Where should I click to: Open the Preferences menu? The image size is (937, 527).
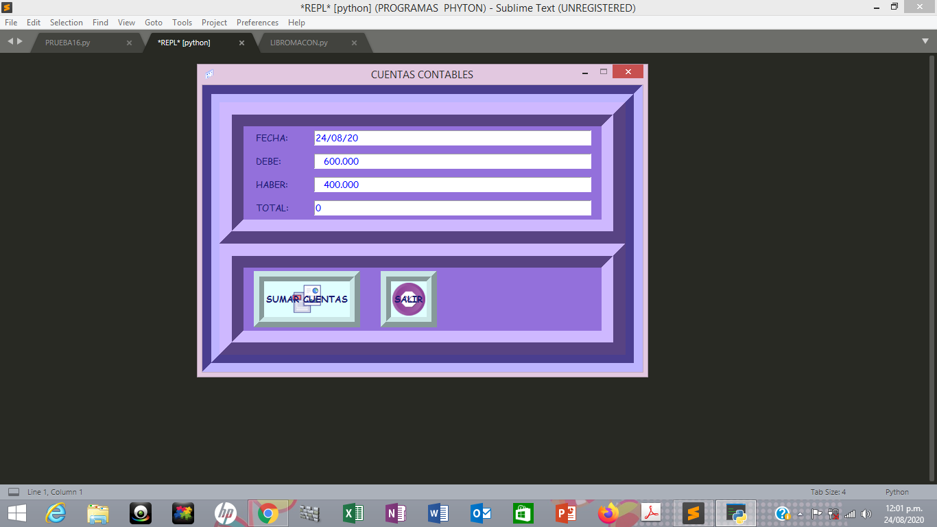tap(257, 23)
